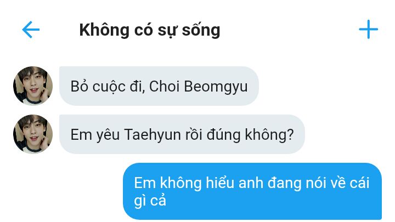Click 'Choi' in the first gray bubble
The height and width of the screenshot is (222, 395).
pos(164,87)
